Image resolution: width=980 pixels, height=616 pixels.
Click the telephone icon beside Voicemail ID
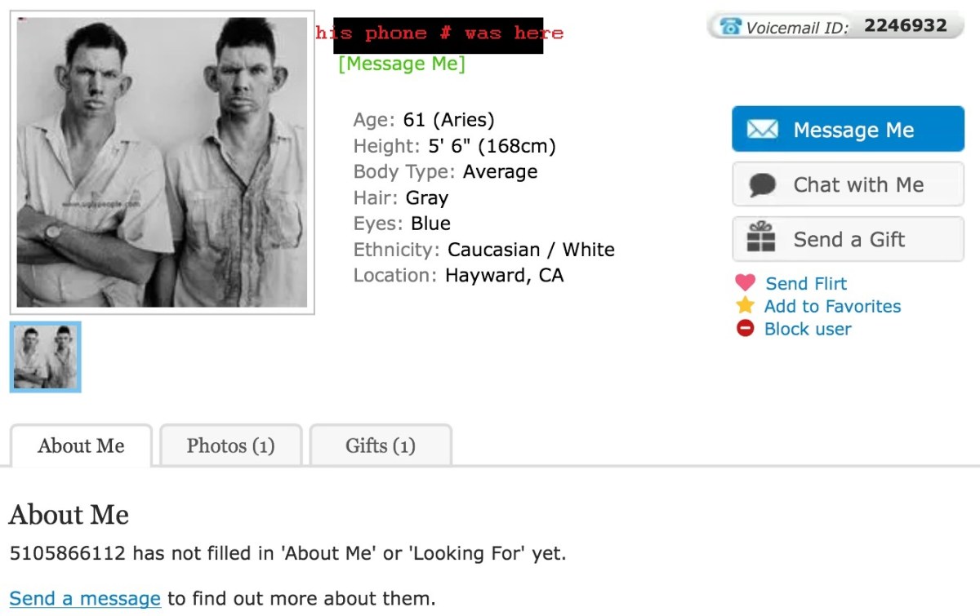[x=729, y=27]
